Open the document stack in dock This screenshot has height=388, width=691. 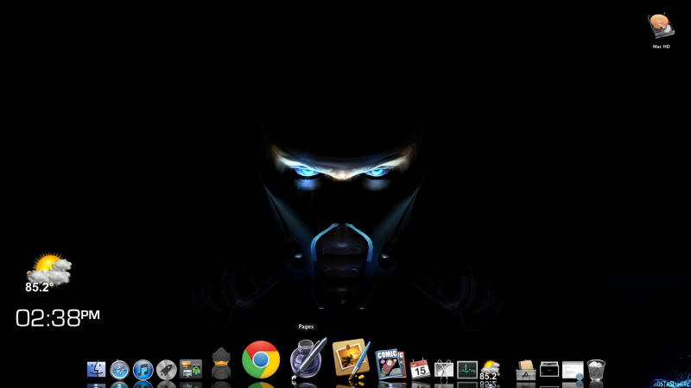click(573, 370)
